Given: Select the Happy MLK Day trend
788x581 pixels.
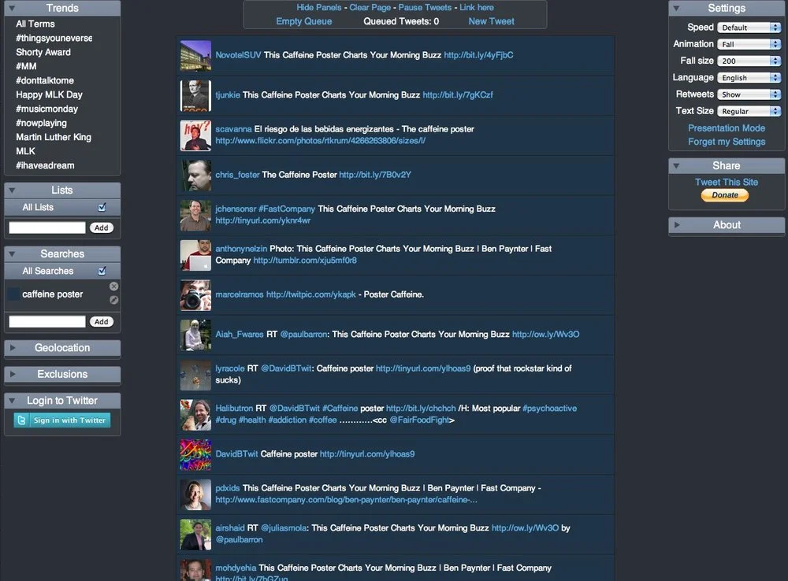Looking at the screenshot, I should [49, 94].
